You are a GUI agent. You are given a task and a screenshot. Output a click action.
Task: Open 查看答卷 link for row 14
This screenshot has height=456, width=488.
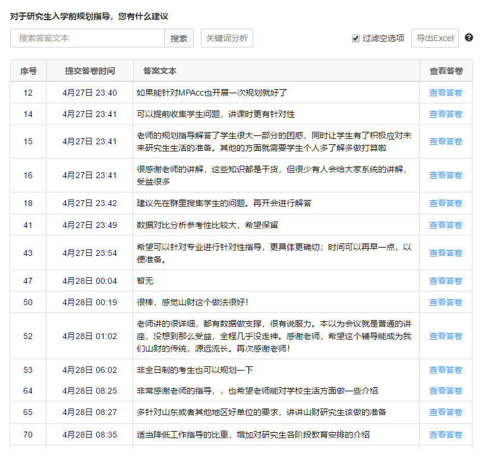point(446,114)
